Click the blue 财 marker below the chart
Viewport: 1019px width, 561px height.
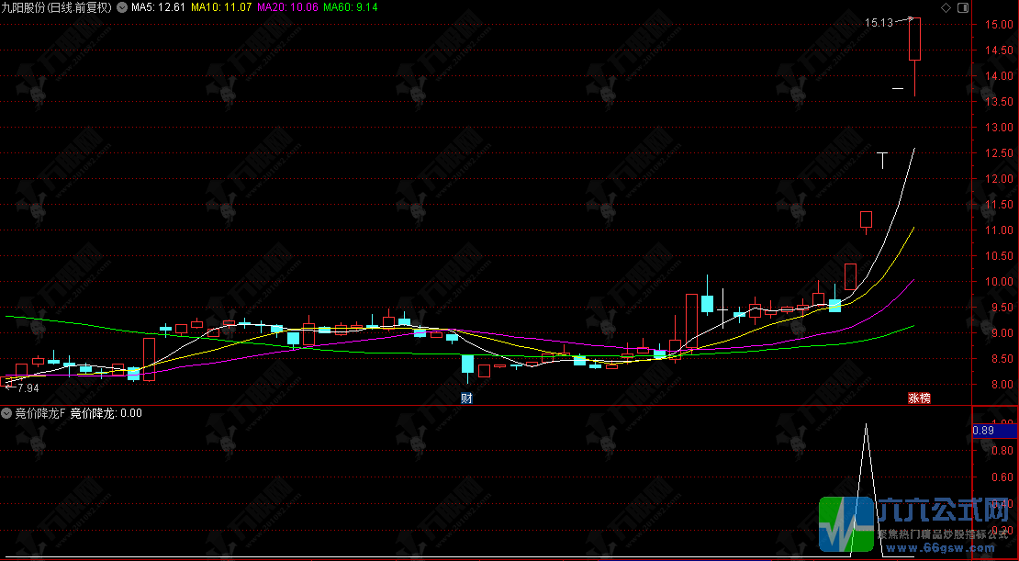466,398
